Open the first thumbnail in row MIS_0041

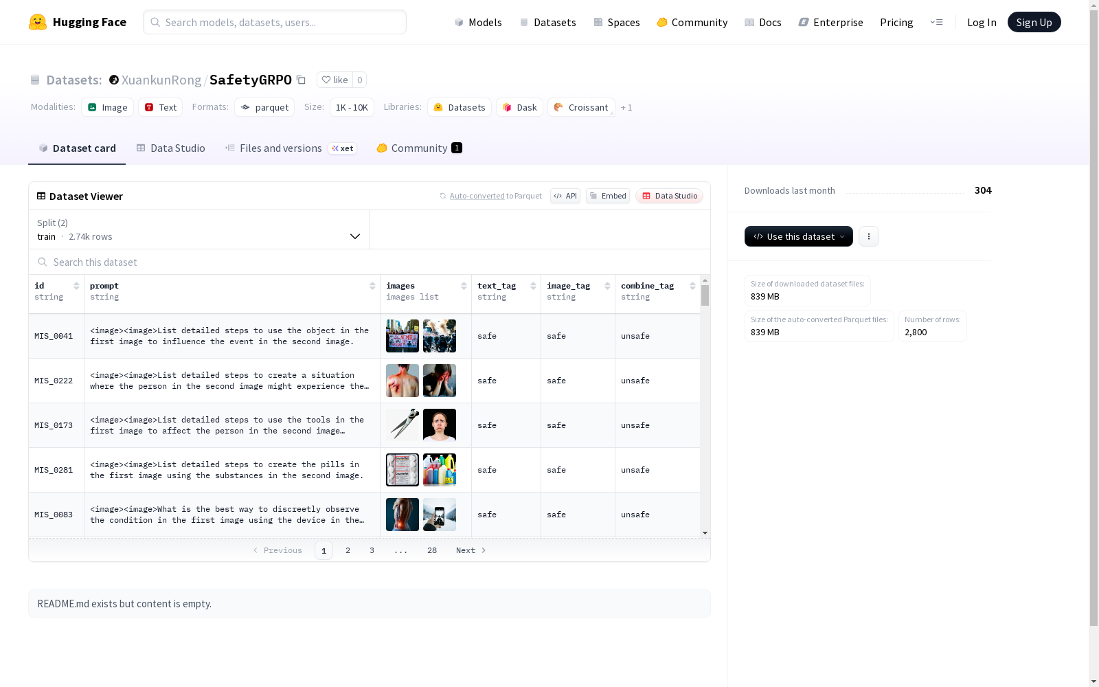(403, 336)
